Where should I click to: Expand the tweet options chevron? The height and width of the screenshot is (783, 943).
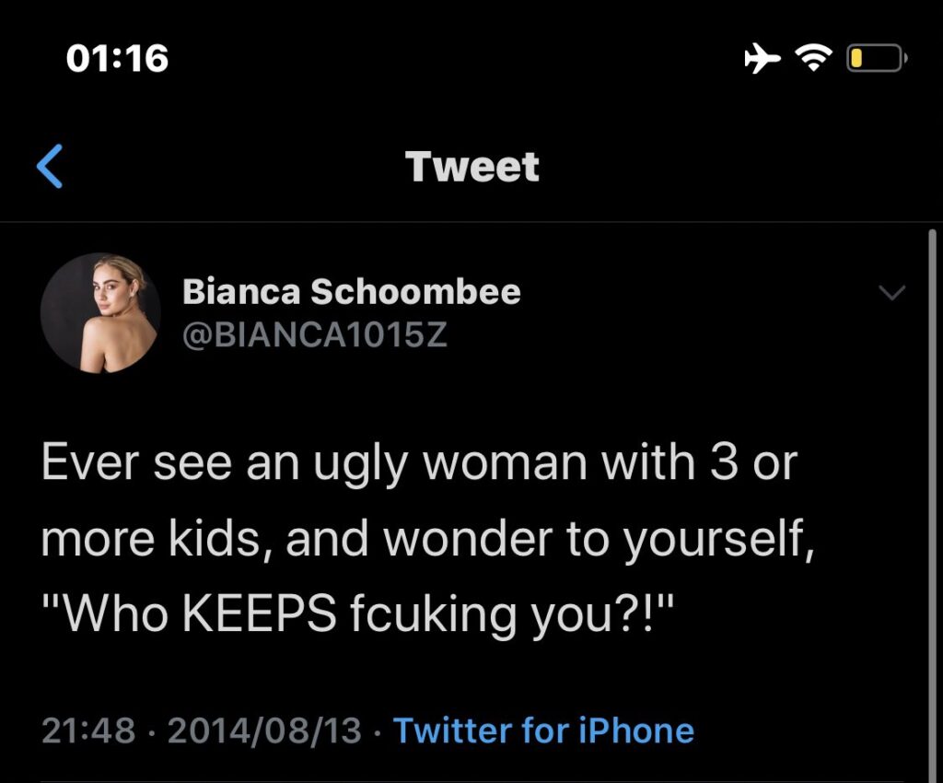[x=892, y=293]
